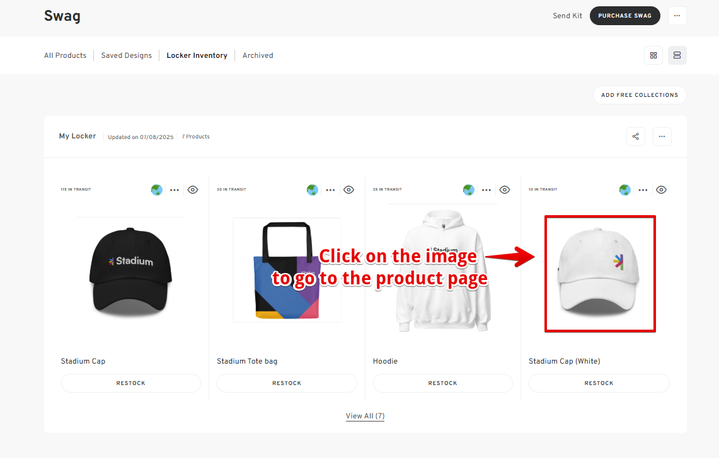Open three-dot menu on Stadium Cap card
This screenshot has width=719, height=458.
175,190
